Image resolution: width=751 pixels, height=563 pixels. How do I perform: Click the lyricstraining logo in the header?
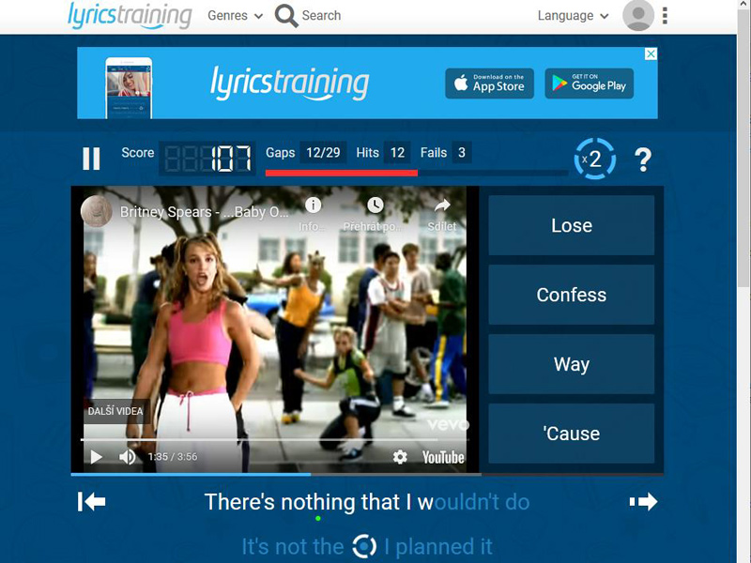[x=130, y=15]
